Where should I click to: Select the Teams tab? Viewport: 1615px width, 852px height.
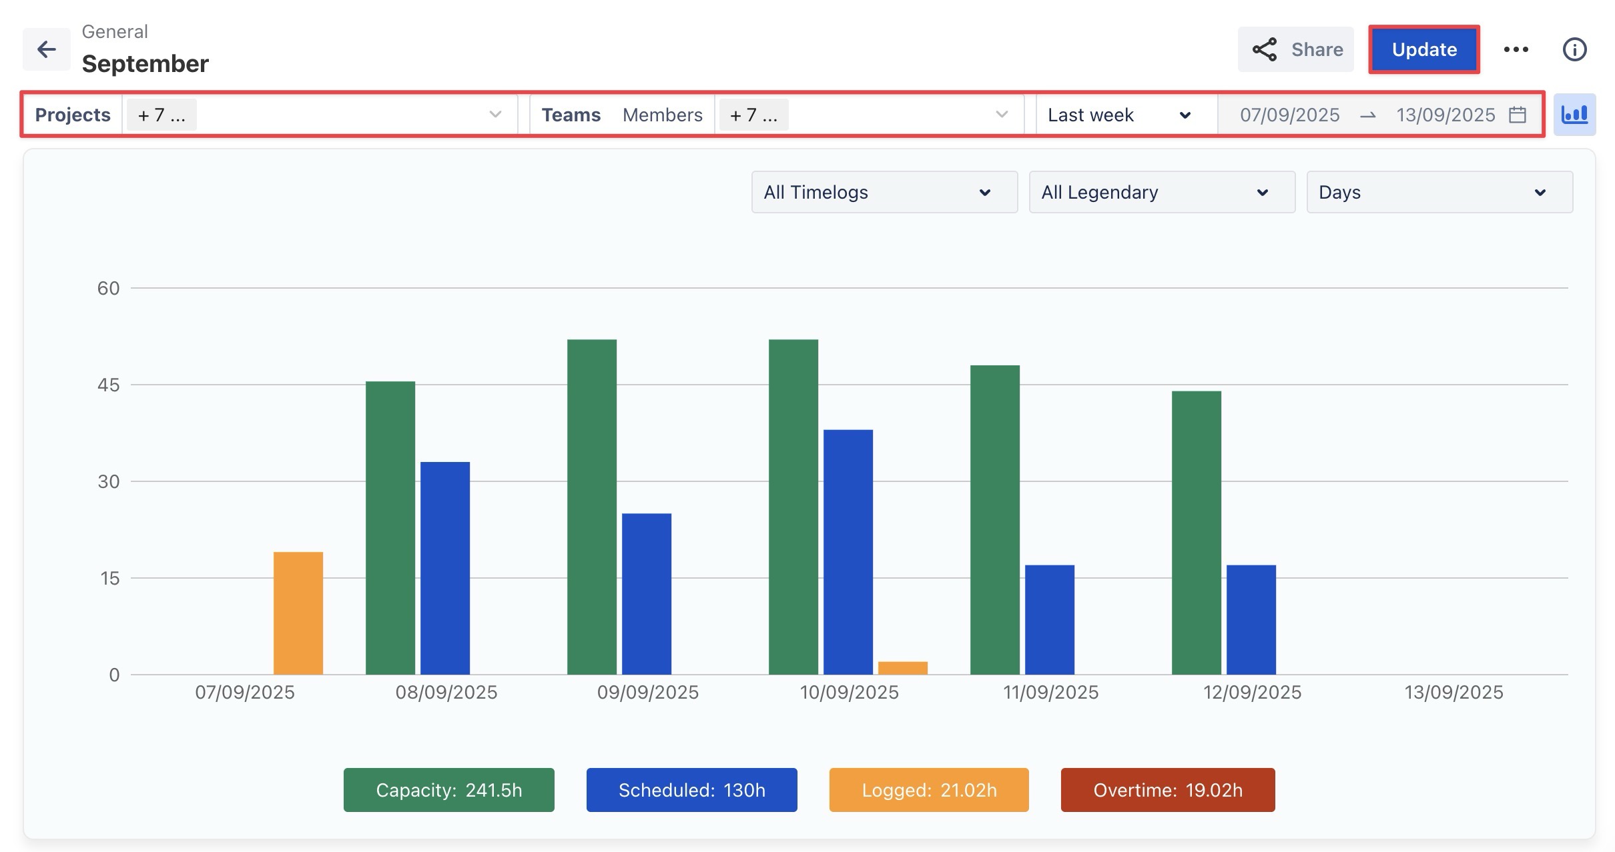tap(571, 115)
